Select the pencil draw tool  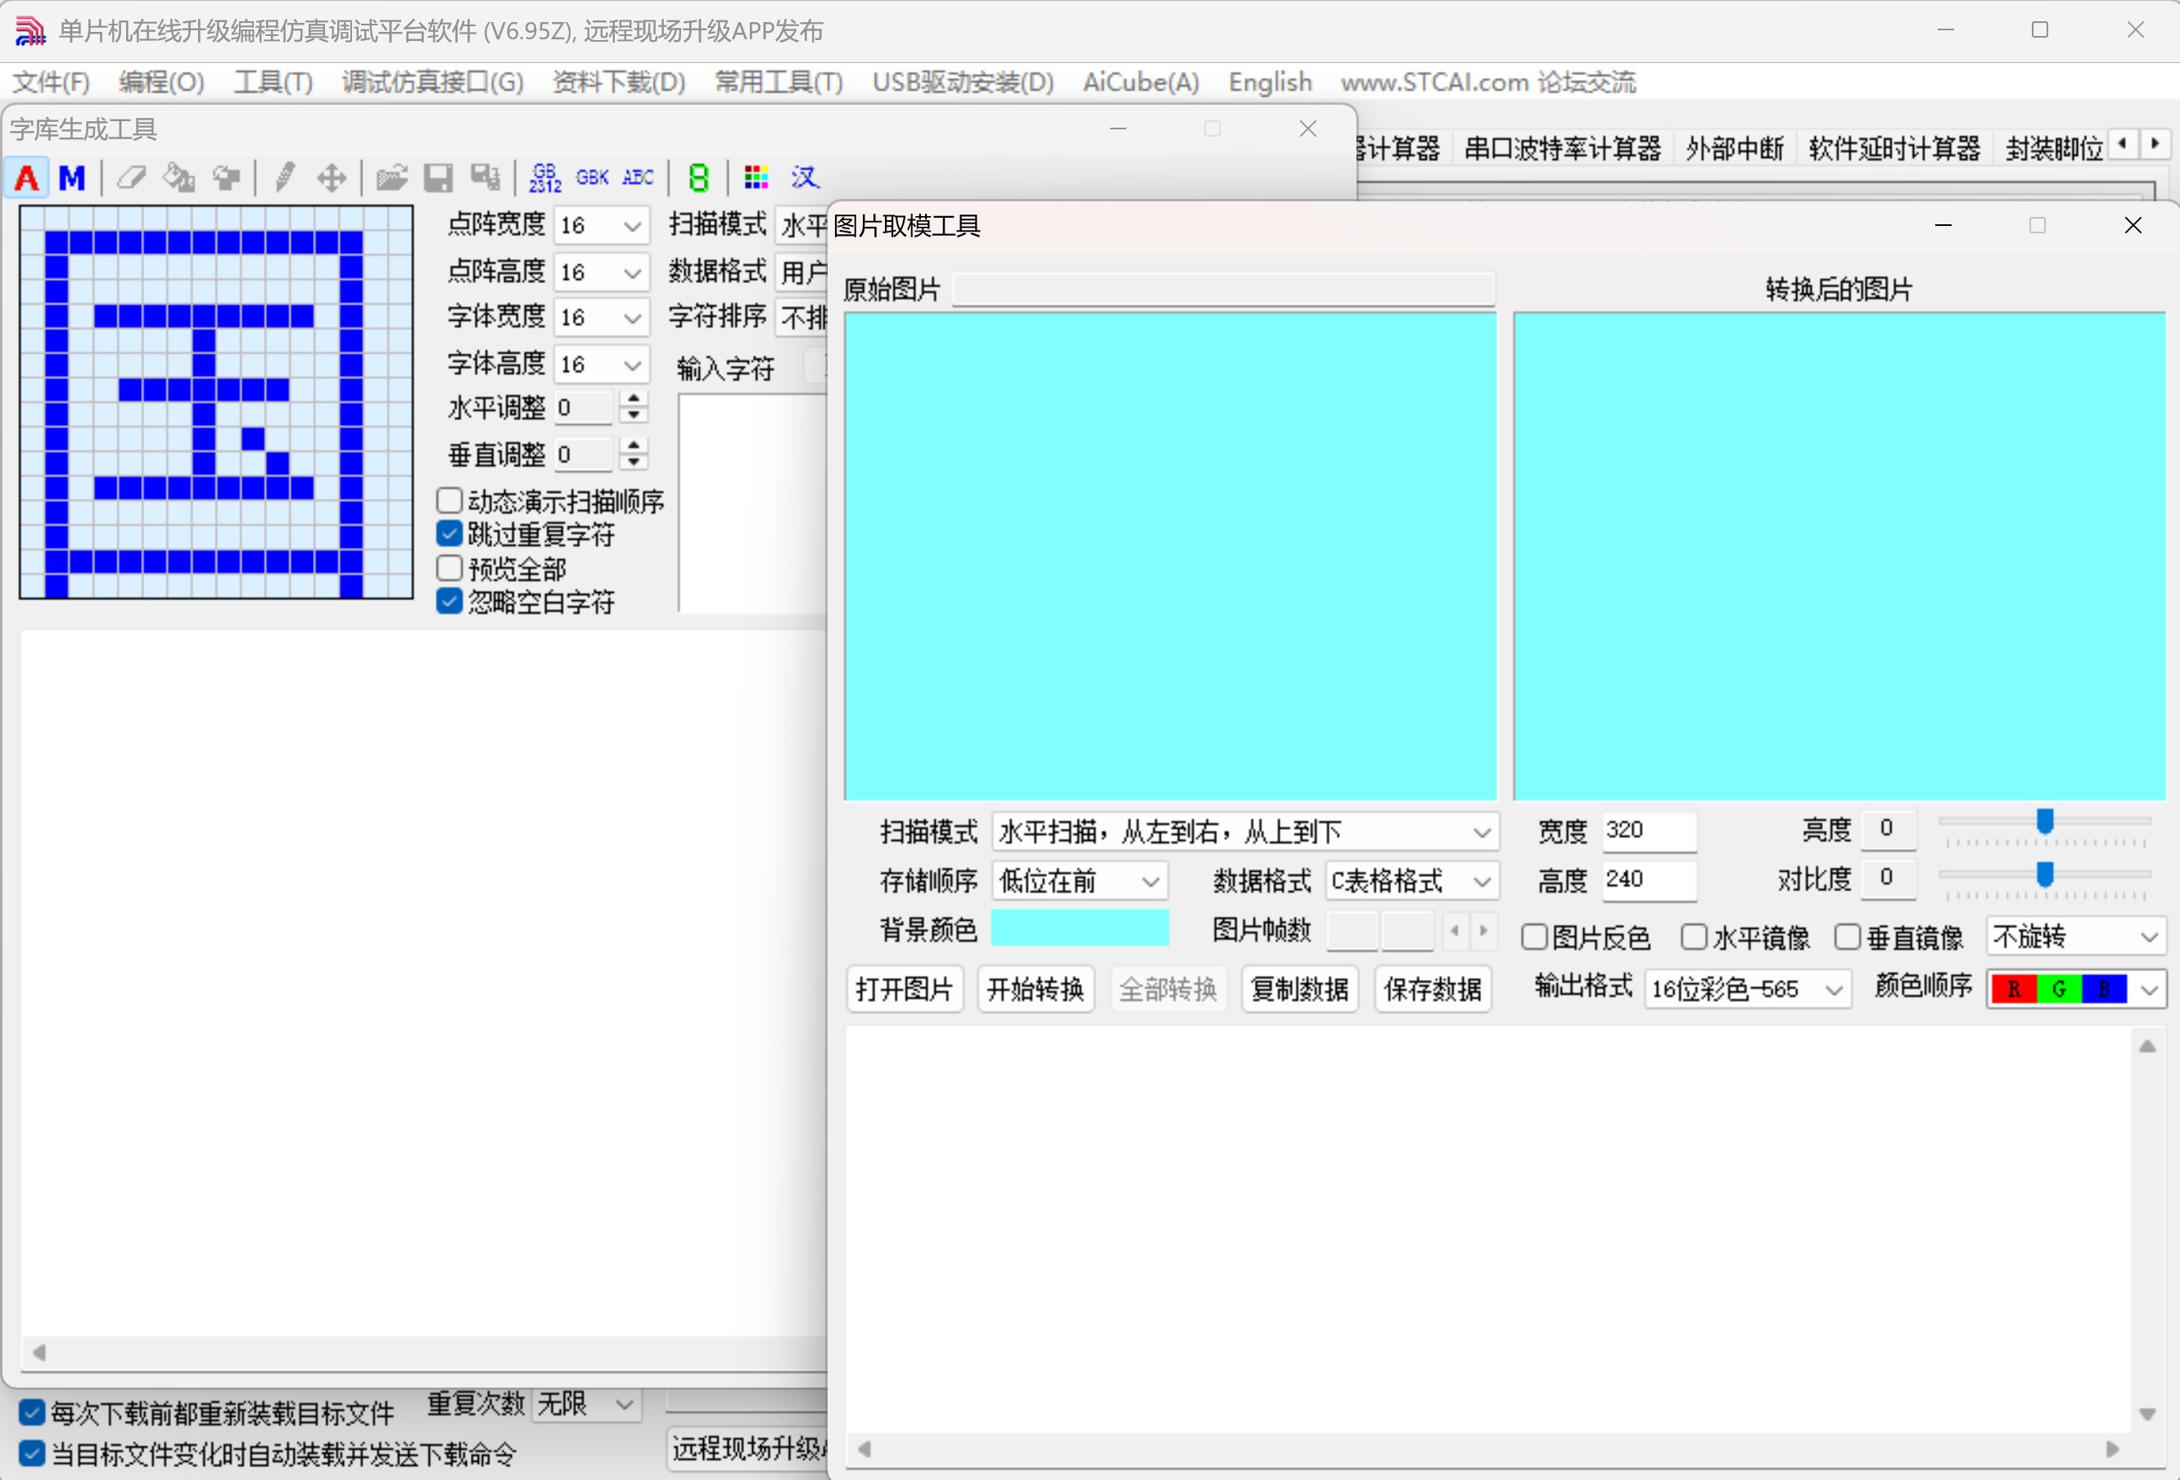[285, 178]
